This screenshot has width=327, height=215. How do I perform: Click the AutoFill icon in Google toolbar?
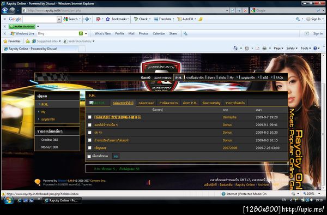pyautogui.click(x=179, y=19)
